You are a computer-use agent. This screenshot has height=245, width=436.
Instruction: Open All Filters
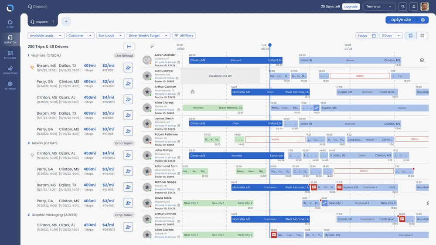(x=184, y=36)
